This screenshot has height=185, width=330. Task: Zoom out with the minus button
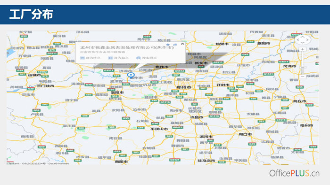pyautogui.click(x=303, y=77)
